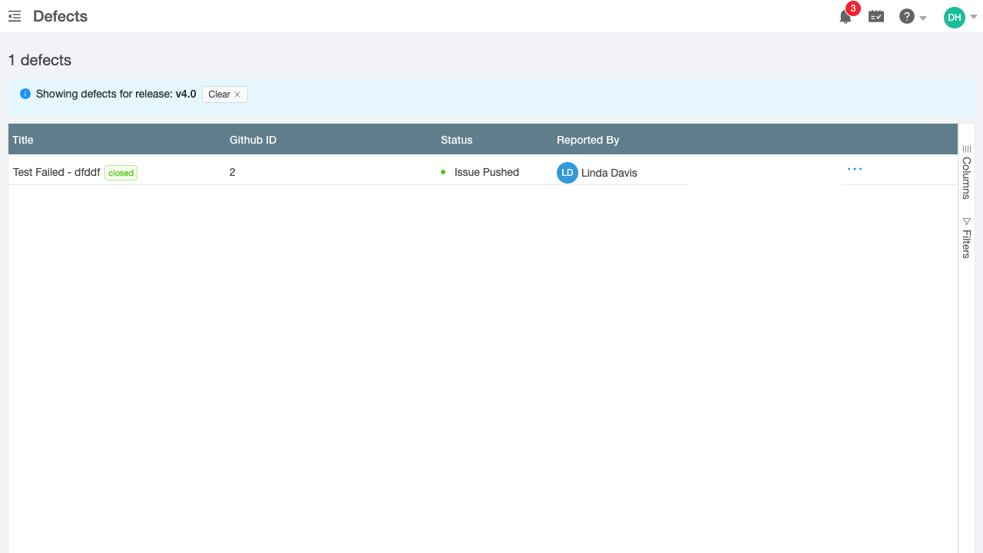Open the DH user profile avatar

pyautogui.click(x=953, y=16)
